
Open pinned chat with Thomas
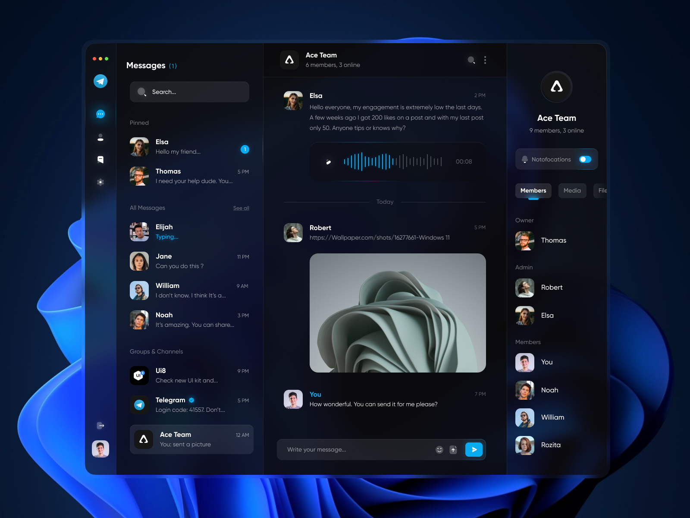189,176
